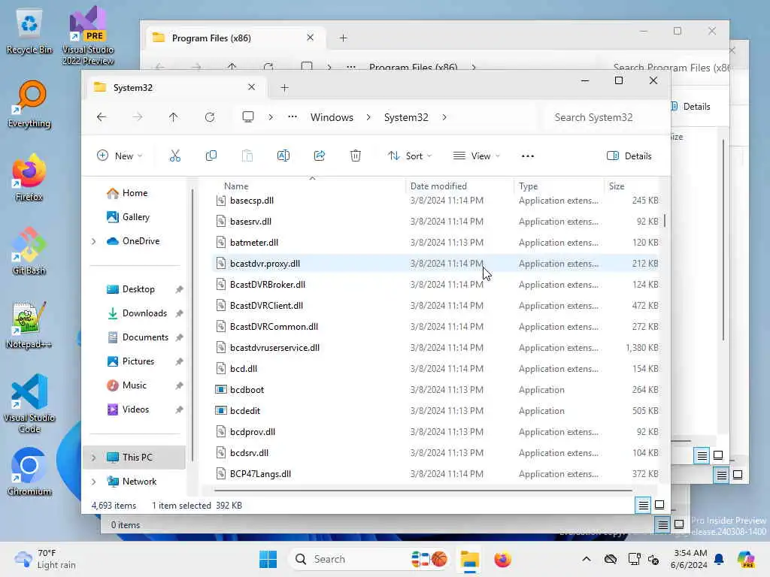Switch System32 to large thumbnails view

659,505
